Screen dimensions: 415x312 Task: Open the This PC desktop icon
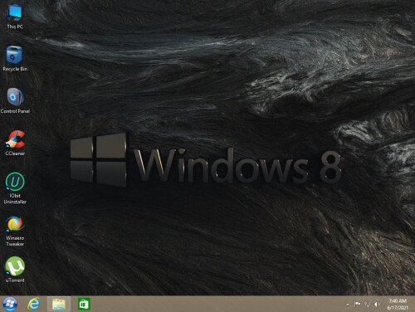click(15, 17)
